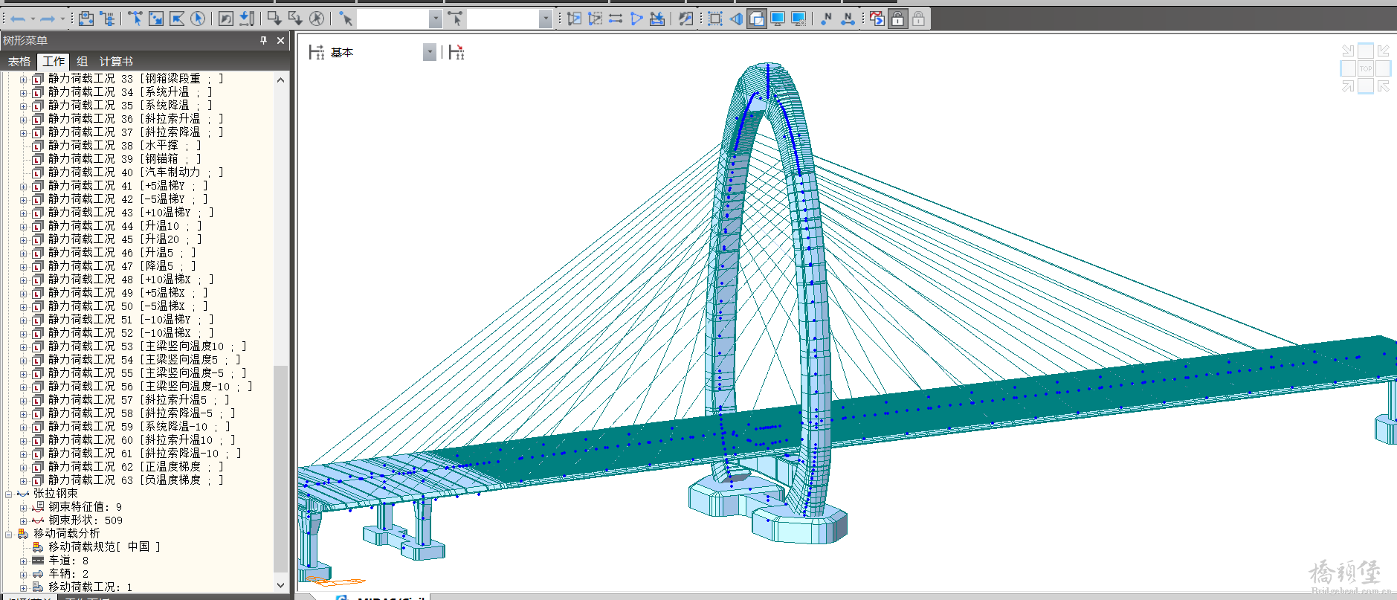Click the stage icon right of 基本 dropdown

[456, 52]
